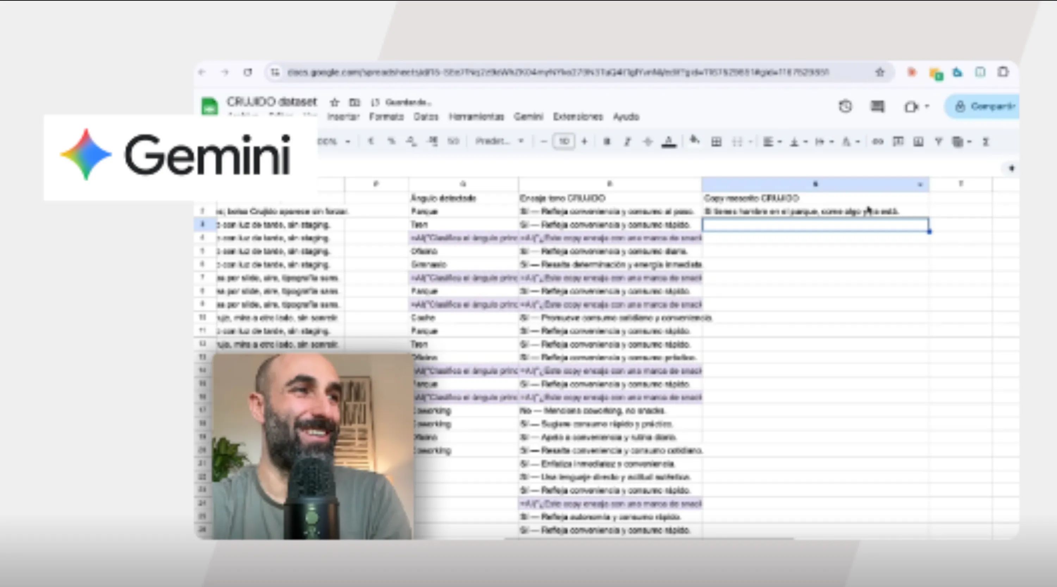The image size is (1057, 587).
Task: Open the comments icon in header
Action: coord(877,107)
